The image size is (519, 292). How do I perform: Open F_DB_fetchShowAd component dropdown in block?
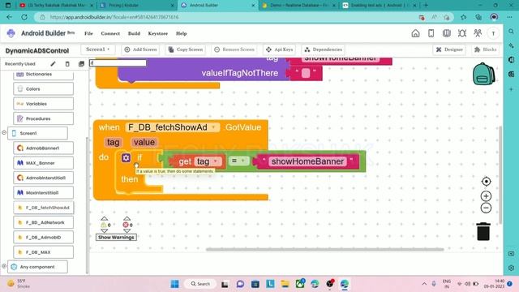point(214,127)
